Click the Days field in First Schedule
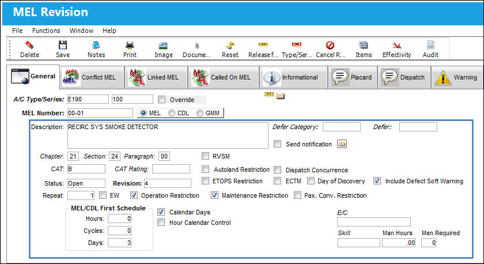This screenshot has width=484, height=264. click(119, 243)
